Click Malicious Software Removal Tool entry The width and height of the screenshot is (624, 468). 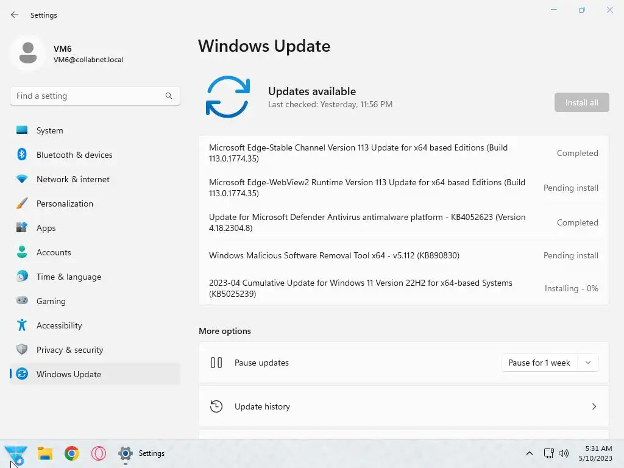point(403,255)
